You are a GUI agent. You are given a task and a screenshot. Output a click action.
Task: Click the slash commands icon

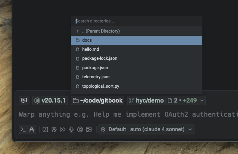(45, 129)
